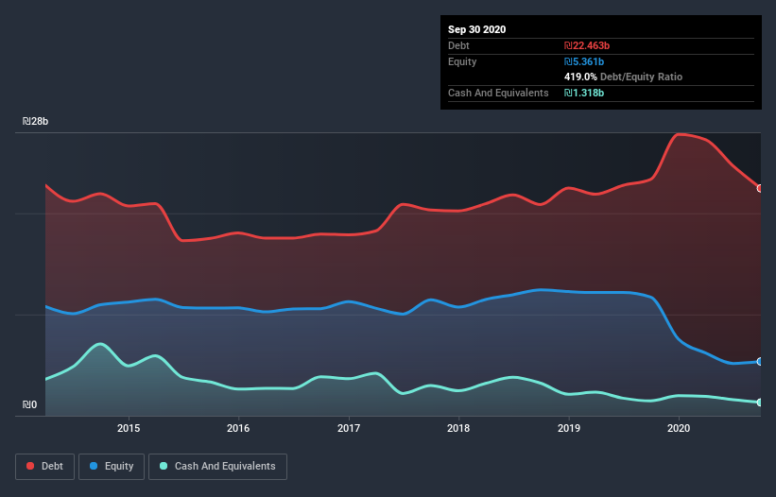This screenshot has width=776, height=497.
Task: Click the 2015 x-axis label
Action: (x=129, y=428)
